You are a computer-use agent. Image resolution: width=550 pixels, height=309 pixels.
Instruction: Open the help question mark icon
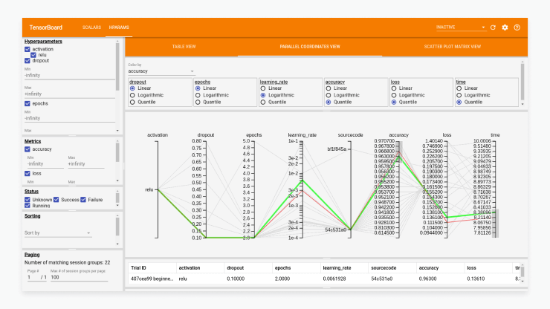pos(517,27)
